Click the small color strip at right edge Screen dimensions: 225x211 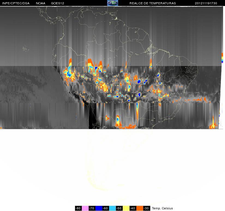tap(222, 58)
